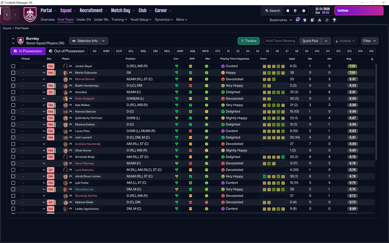The width and height of the screenshot is (389, 243).
Task: Click Hannes Delcroix's orange morale icon
Action: point(207,111)
